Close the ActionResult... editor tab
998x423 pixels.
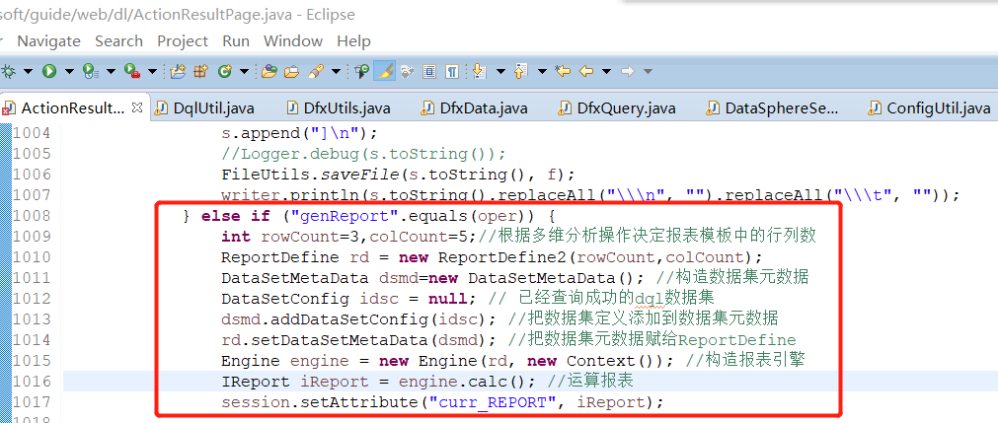tap(137, 106)
